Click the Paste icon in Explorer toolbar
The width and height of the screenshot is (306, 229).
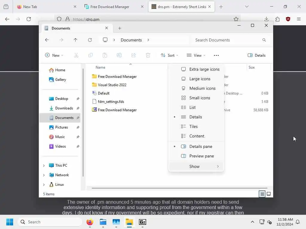pos(105,55)
